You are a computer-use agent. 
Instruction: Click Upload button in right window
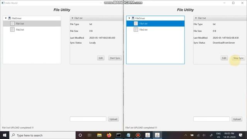(237, 119)
